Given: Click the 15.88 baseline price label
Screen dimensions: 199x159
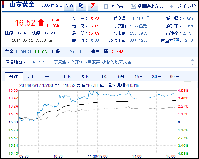Looking at the screenshot, I should (x=13, y=122).
